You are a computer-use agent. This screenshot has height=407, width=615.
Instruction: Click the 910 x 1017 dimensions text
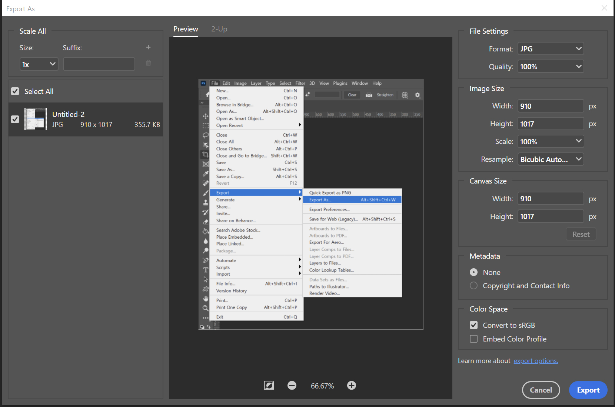96,125
